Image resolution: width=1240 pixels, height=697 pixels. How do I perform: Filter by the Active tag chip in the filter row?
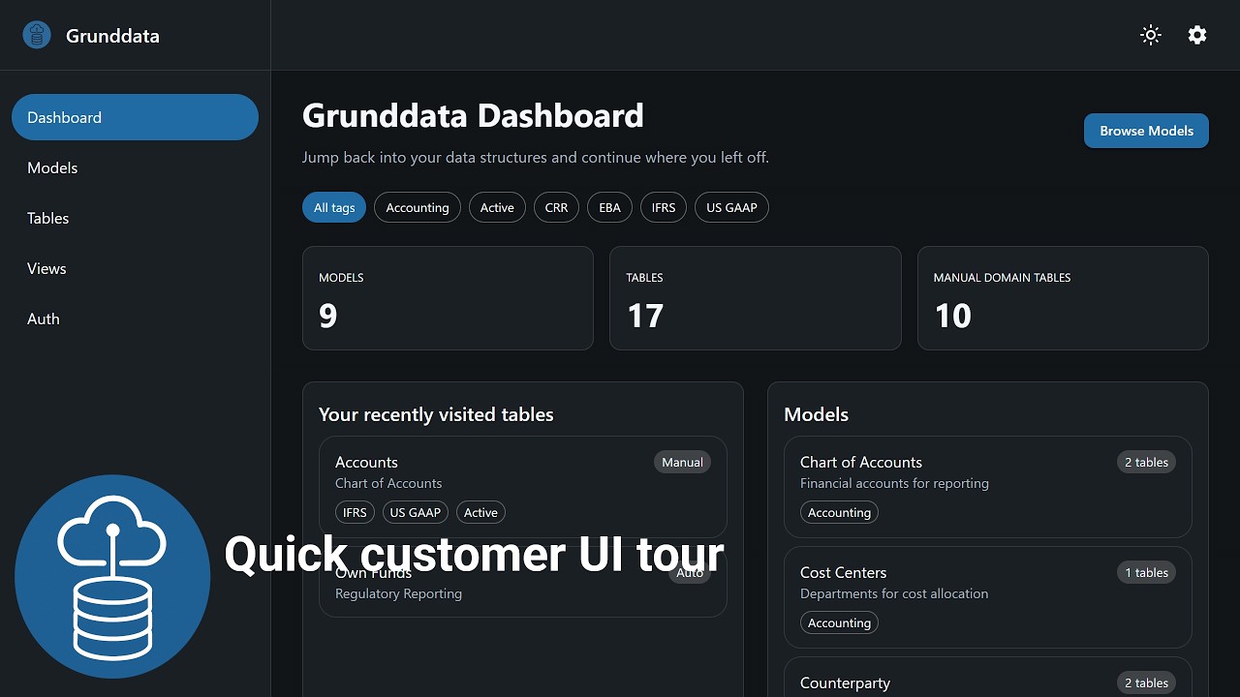pos(497,207)
